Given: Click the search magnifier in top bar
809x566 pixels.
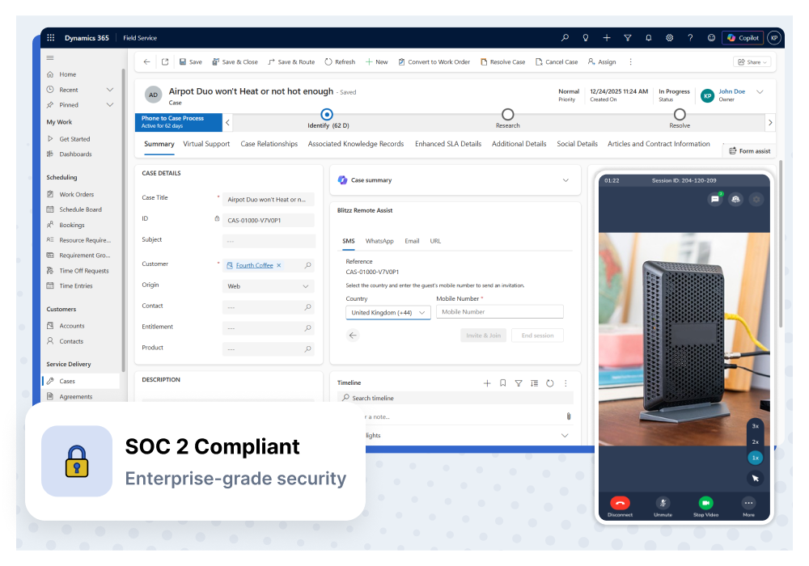Looking at the screenshot, I should [565, 38].
